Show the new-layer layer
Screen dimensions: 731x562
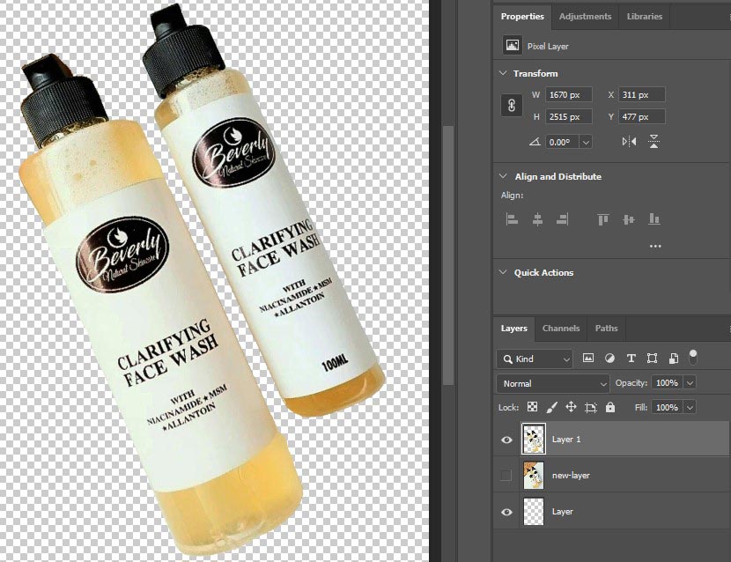point(506,476)
